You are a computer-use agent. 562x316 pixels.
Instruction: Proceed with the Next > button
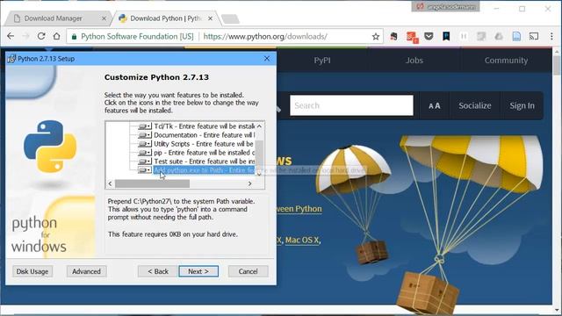pyautogui.click(x=198, y=271)
